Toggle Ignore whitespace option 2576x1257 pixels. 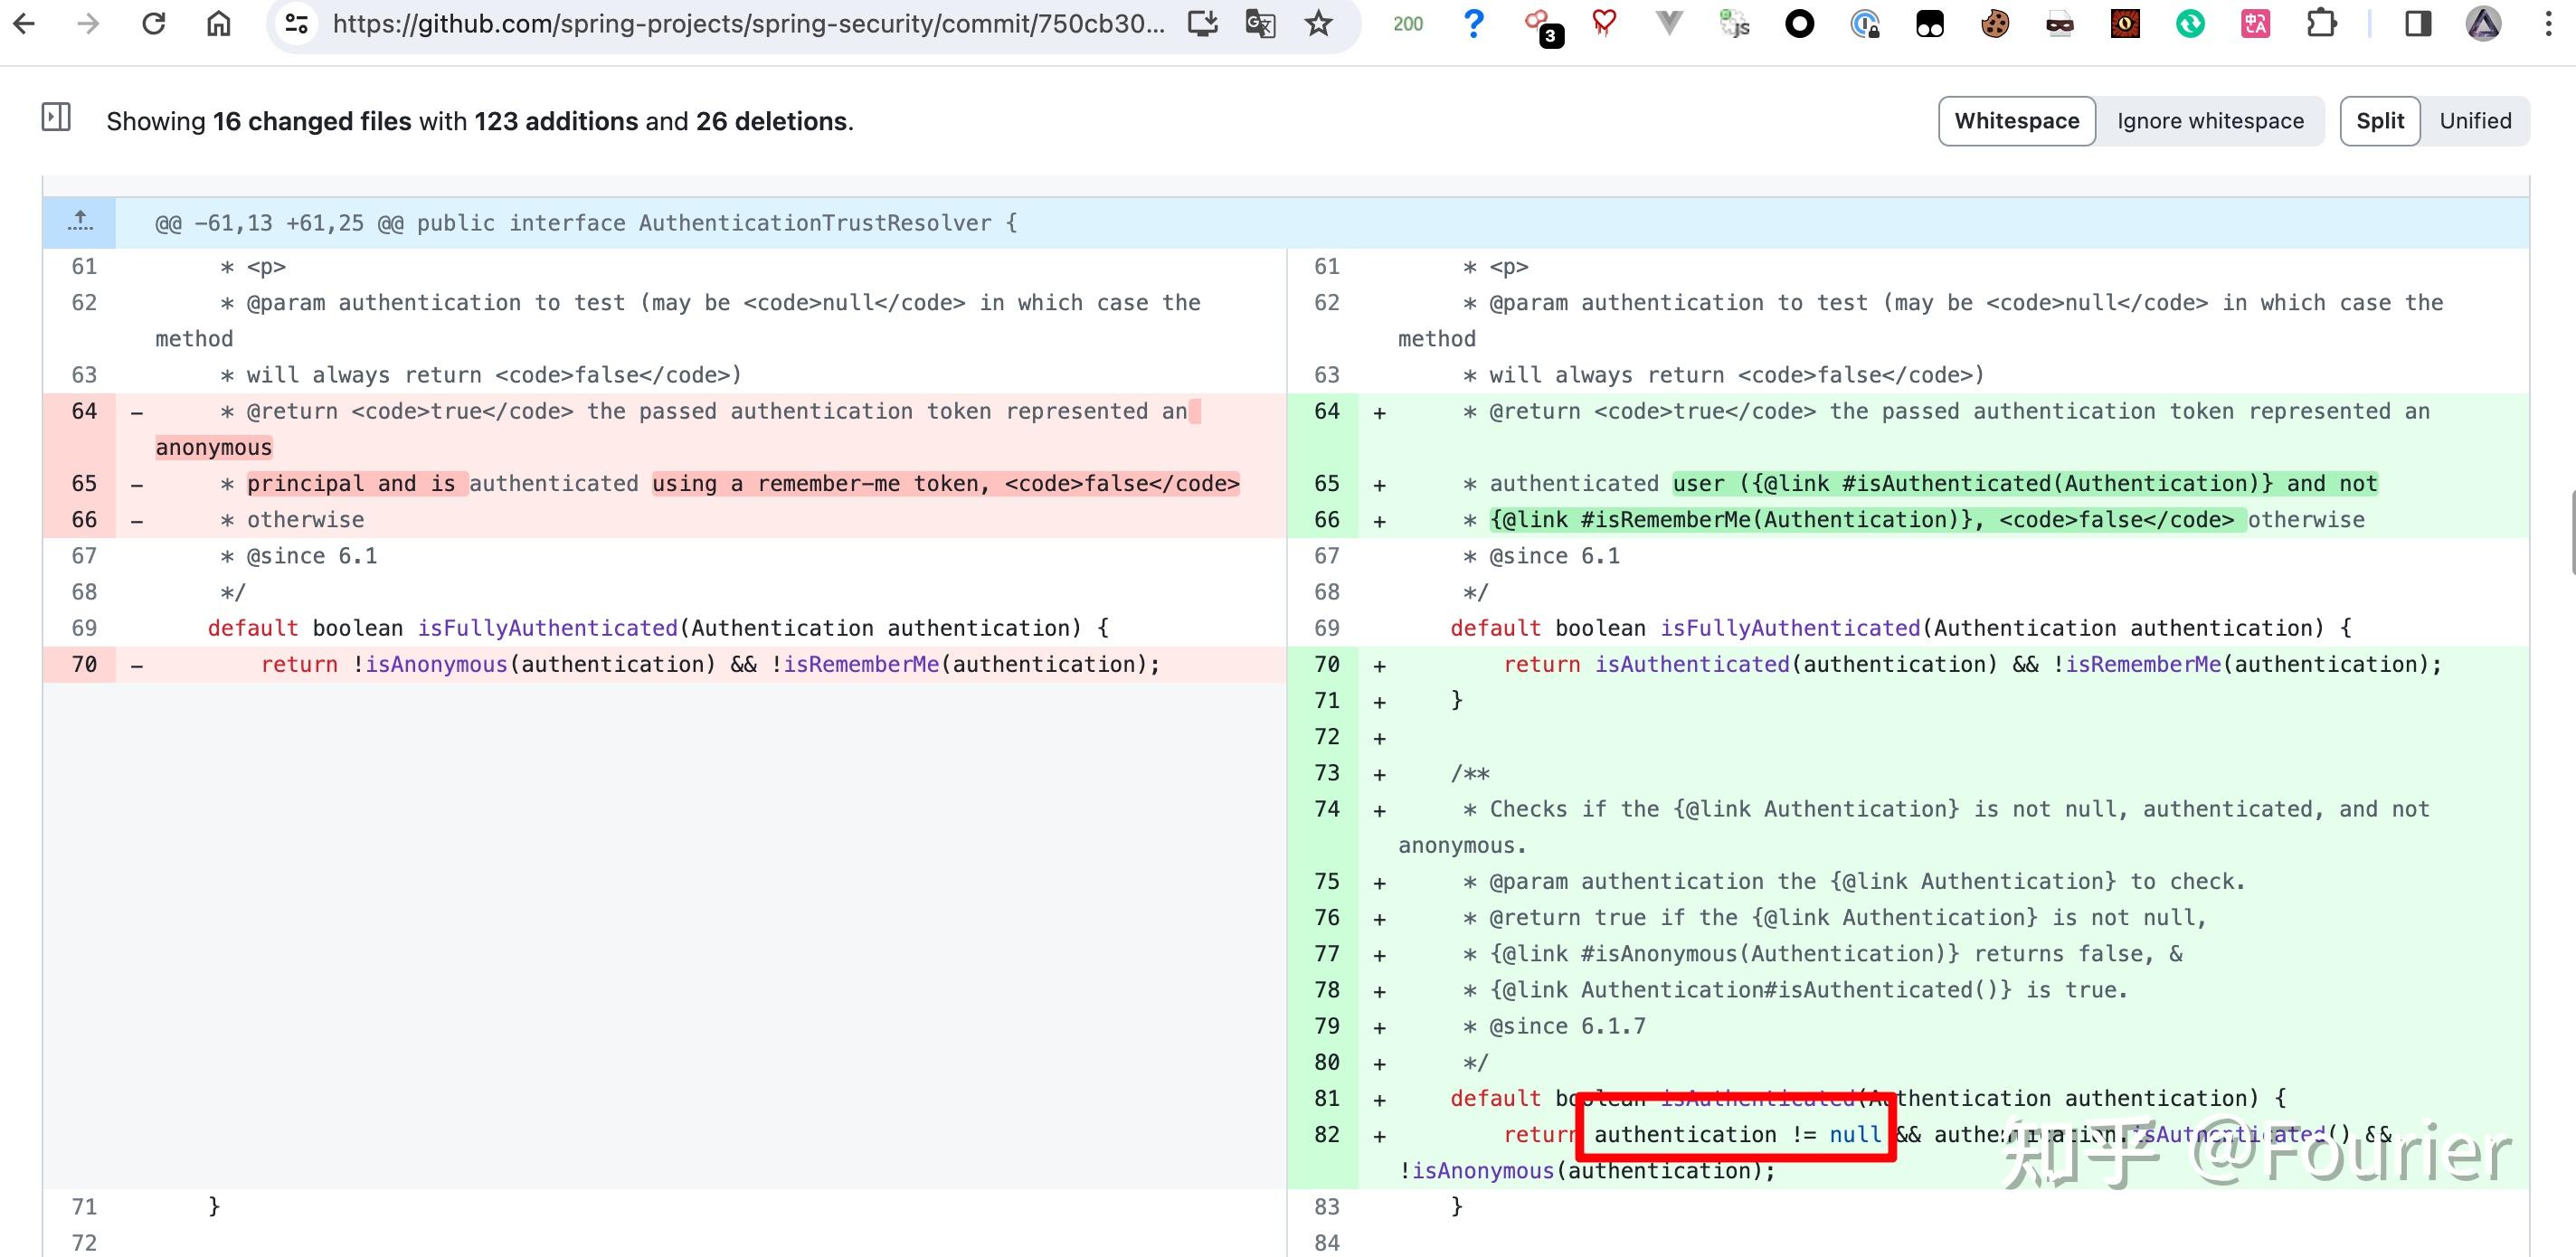(x=2210, y=120)
